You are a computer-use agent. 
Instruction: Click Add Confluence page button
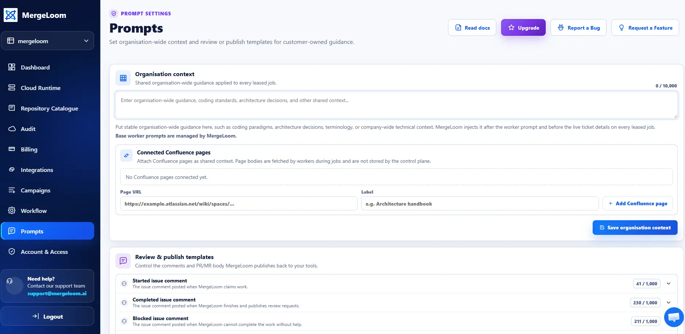(x=637, y=203)
